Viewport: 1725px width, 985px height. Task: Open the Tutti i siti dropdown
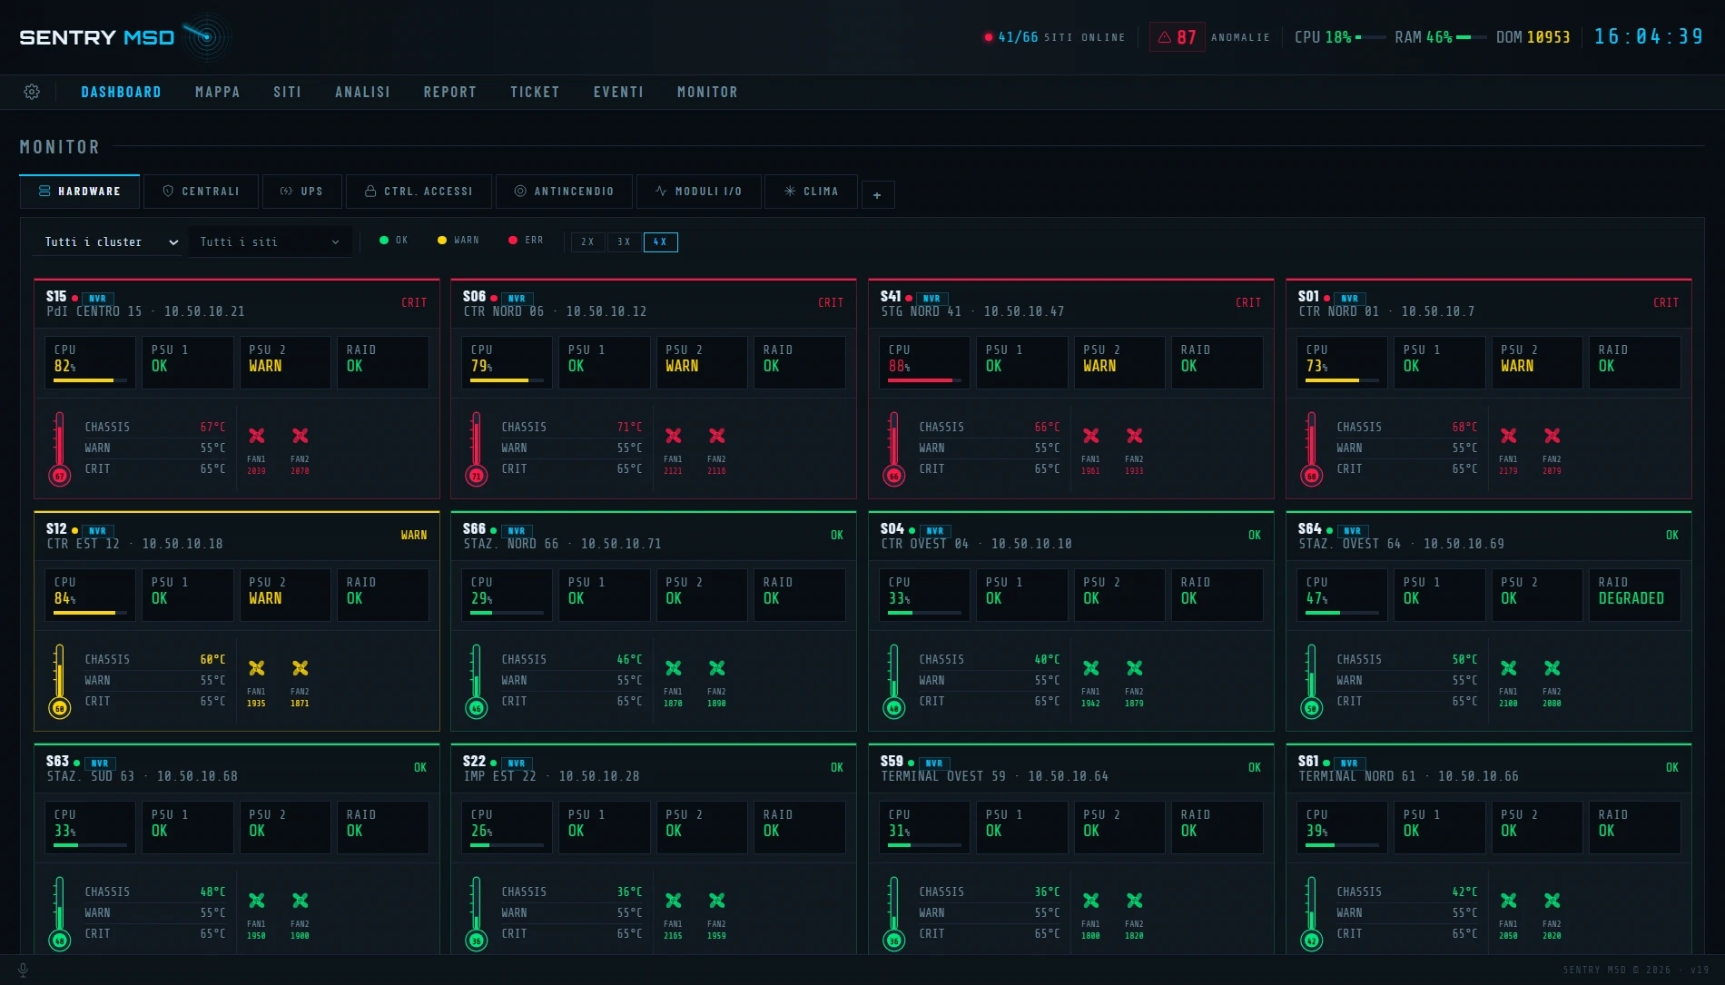[270, 242]
